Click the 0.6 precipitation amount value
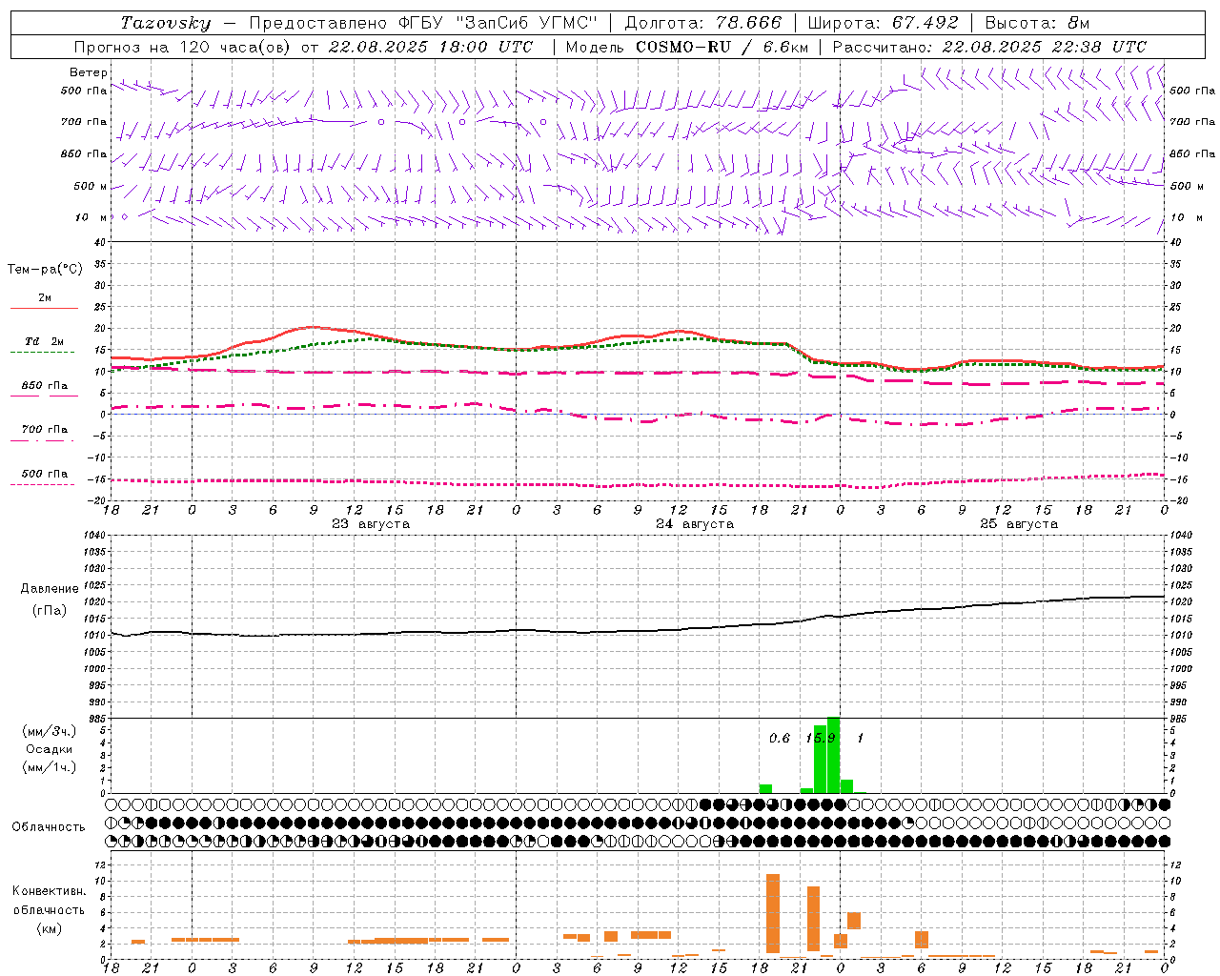 point(780,738)
